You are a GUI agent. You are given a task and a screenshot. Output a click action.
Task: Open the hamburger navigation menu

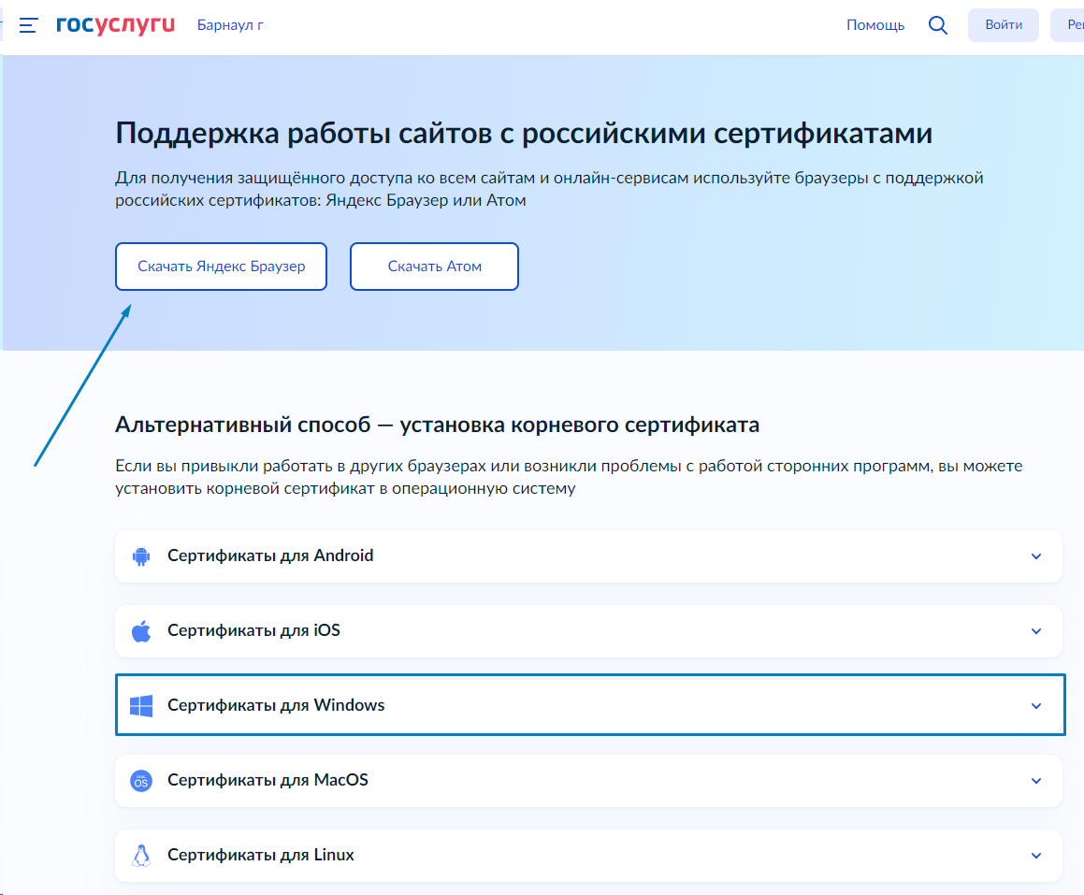coord(28,25)
